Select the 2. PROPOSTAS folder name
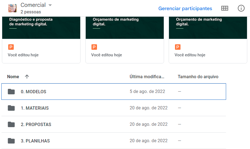 pyautogui.click(x=36, y=124)
